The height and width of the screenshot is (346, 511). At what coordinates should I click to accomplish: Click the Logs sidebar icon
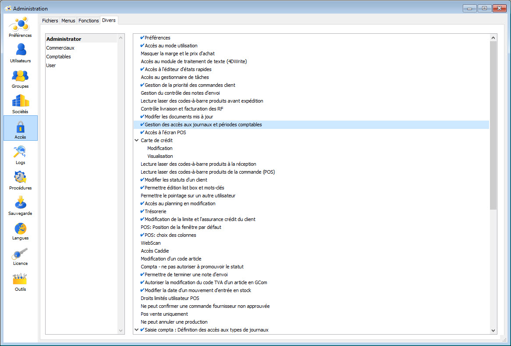(x=20, y=153)
